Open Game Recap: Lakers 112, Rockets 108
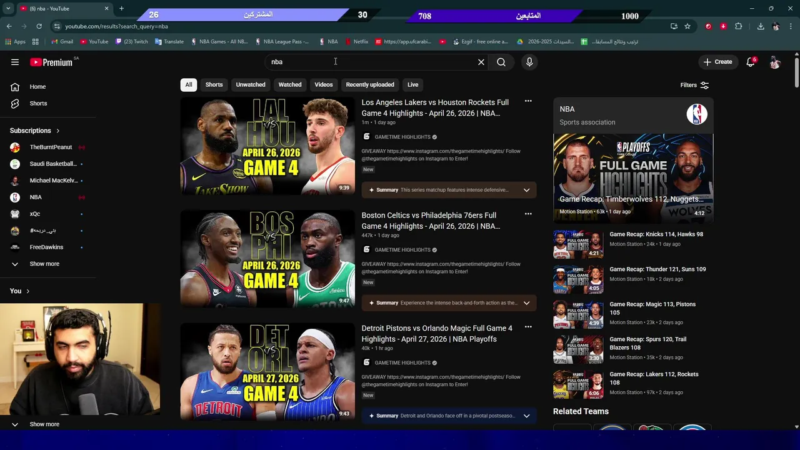The image size is (800, 450). (x=654, y=378)
